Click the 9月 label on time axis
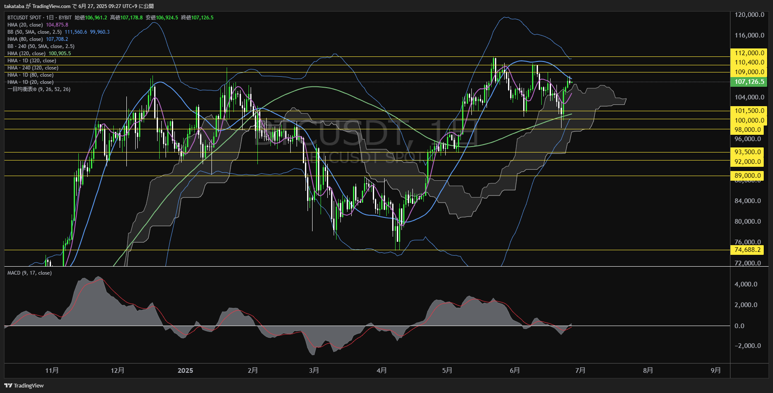773x393 pixels. tap(716, 370)
